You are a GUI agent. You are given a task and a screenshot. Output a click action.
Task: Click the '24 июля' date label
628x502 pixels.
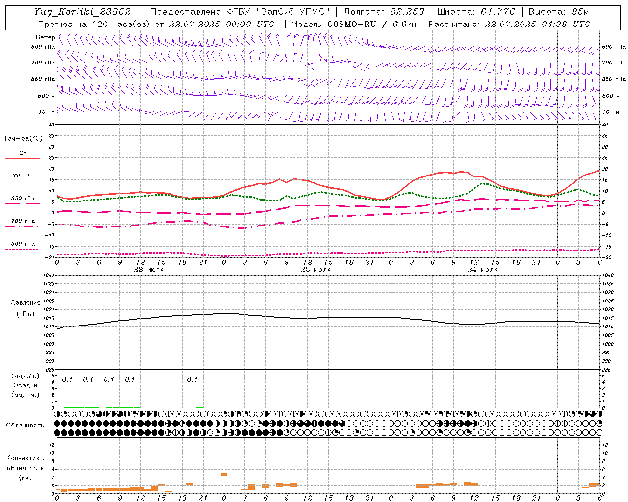tap(482, 270)
